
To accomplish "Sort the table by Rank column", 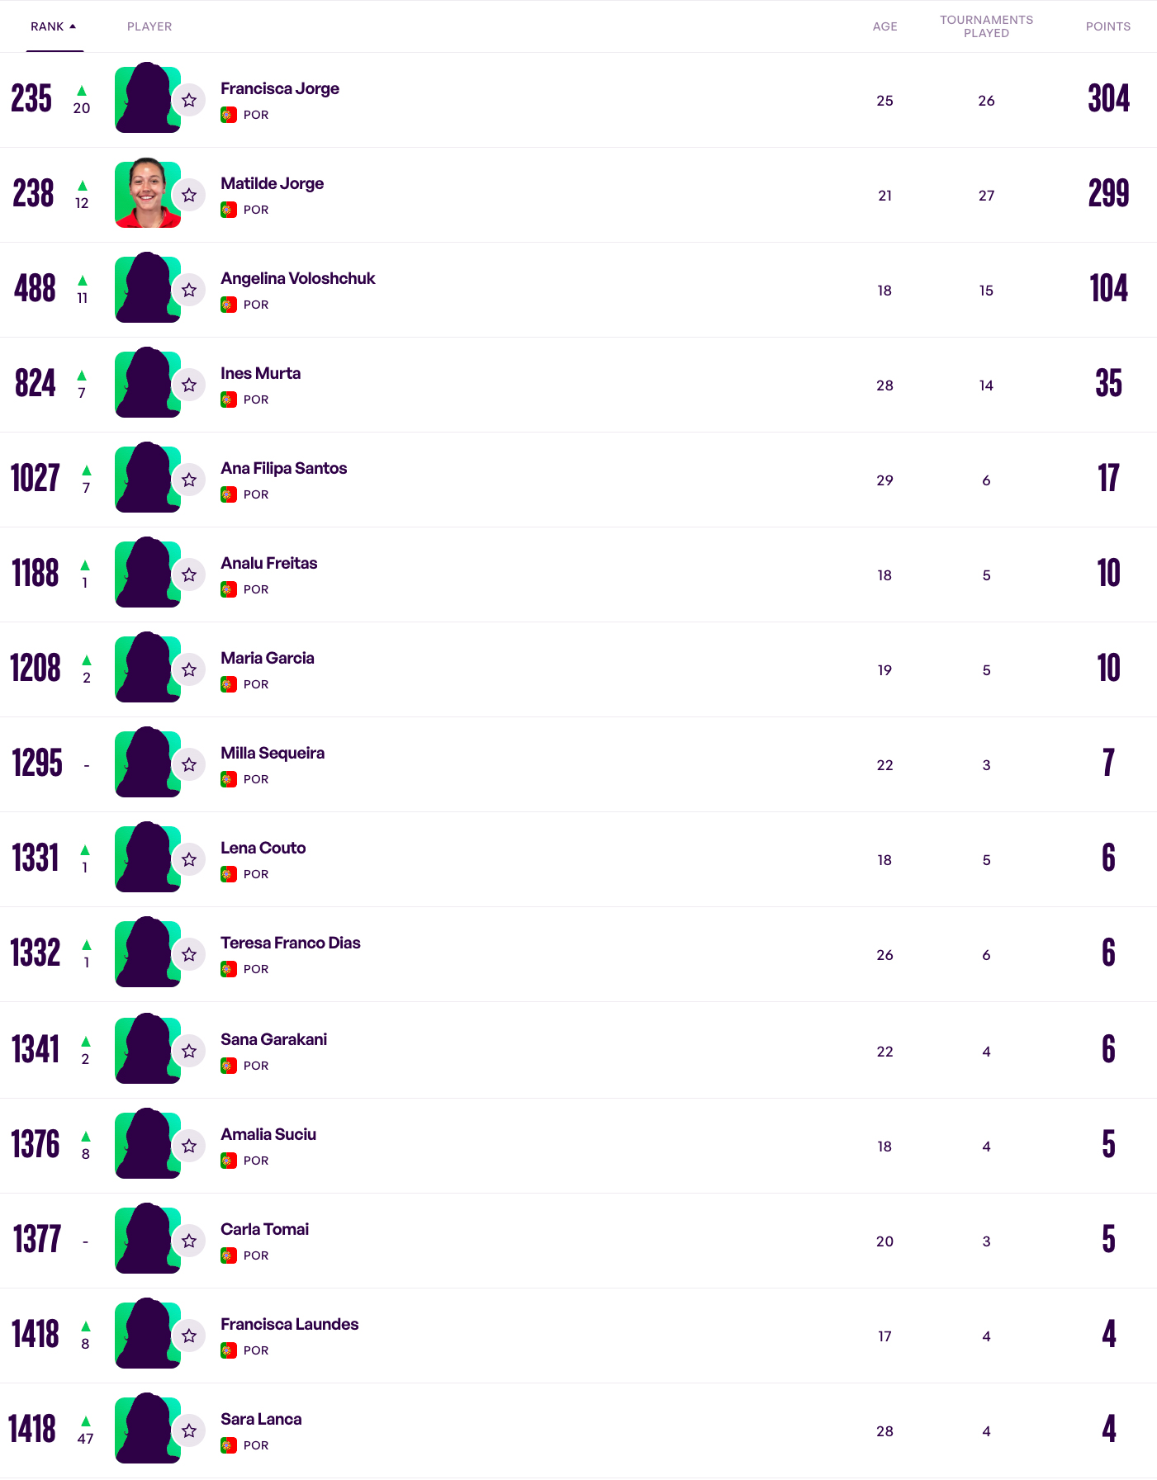I will 47,26.
